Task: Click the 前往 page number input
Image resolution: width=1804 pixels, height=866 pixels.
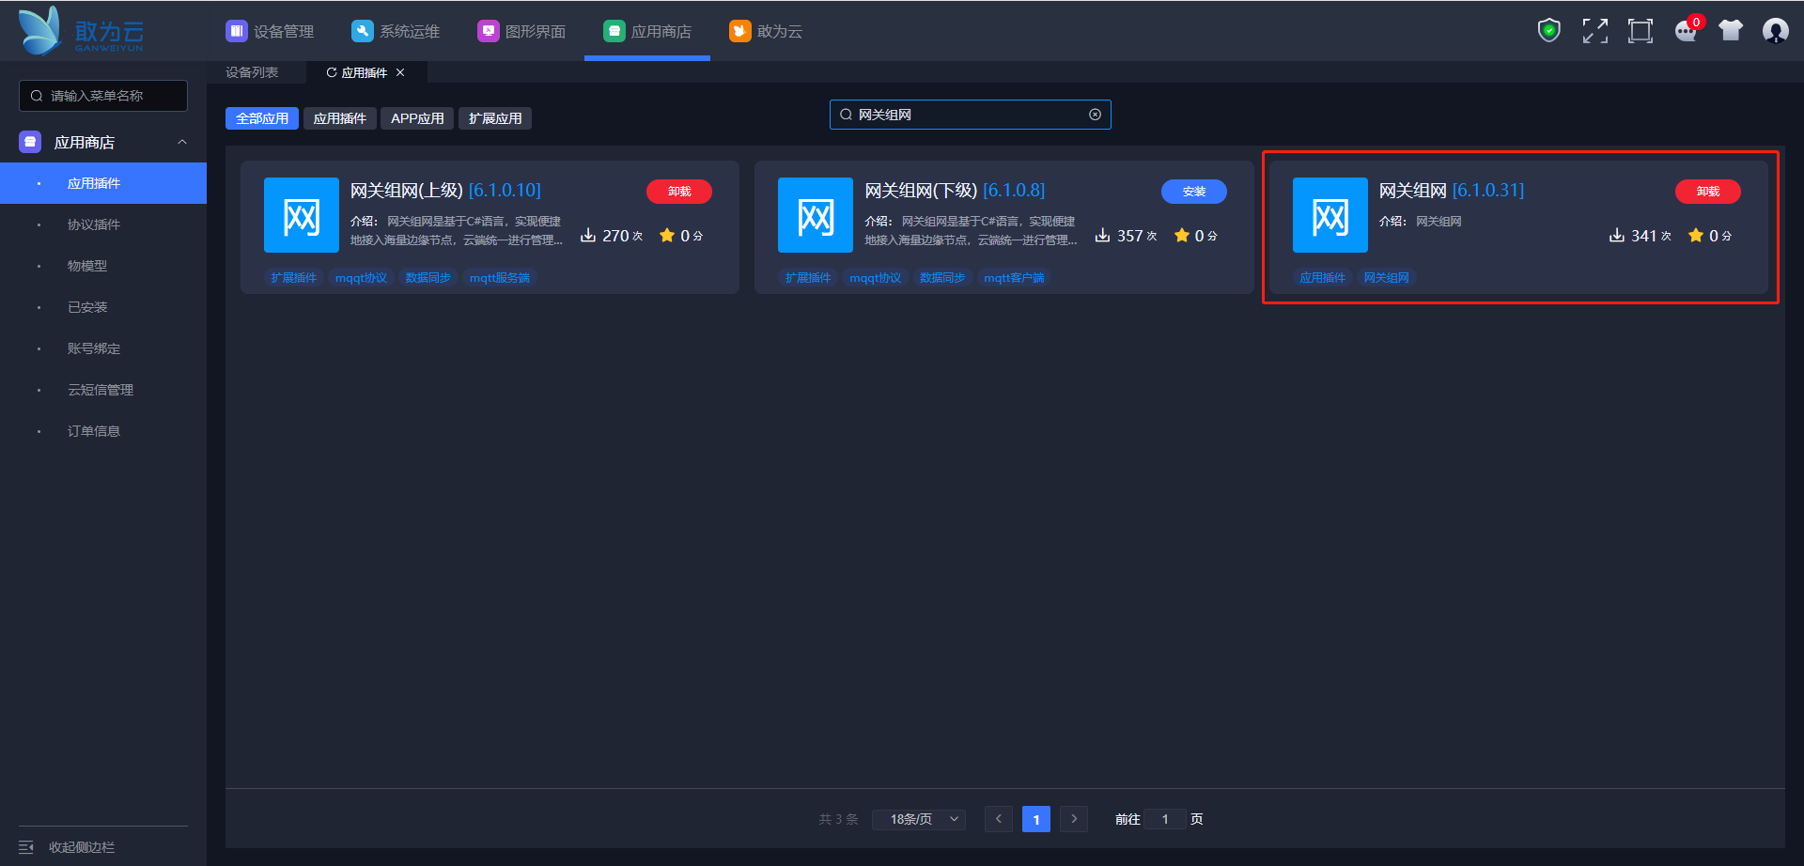Action: click(x=1165, y=819)
